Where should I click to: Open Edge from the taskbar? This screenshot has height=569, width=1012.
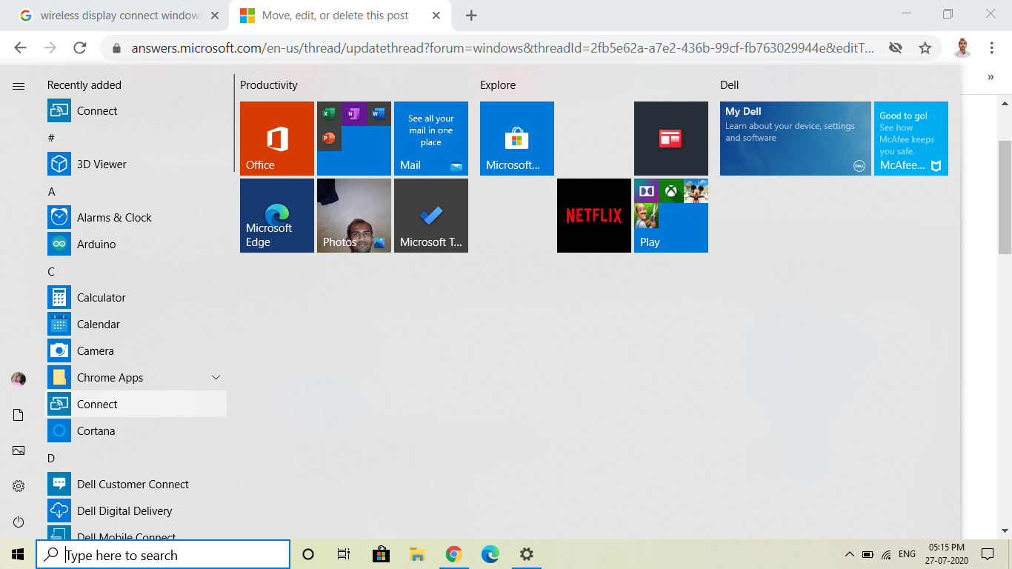coord(490,554)
